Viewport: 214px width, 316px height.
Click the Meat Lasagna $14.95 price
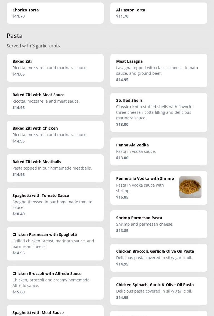(x=122, y=80)
